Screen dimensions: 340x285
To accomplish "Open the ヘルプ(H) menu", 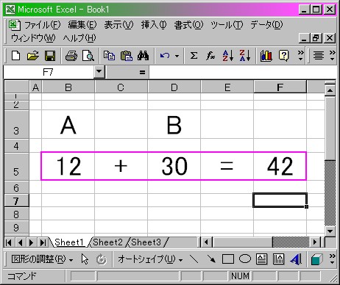I will pyautogui.click(x=79, y=38).
